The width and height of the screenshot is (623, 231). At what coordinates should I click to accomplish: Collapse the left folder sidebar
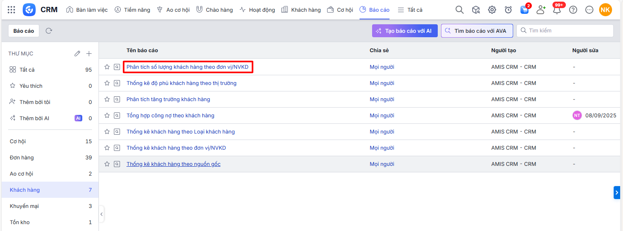pyautogui.click(x=101, y=214)
